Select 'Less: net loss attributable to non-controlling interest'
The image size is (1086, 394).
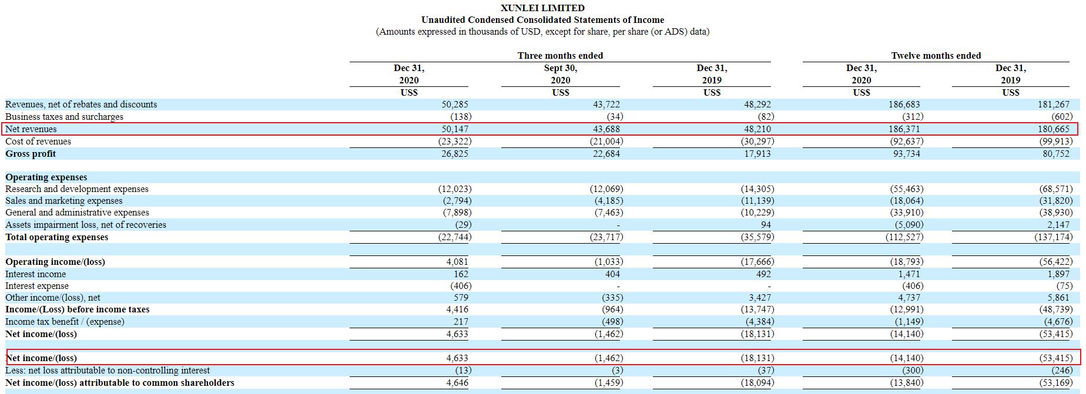(108, 371)
